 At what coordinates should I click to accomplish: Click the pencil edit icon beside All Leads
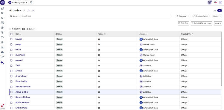click(24, 10)
